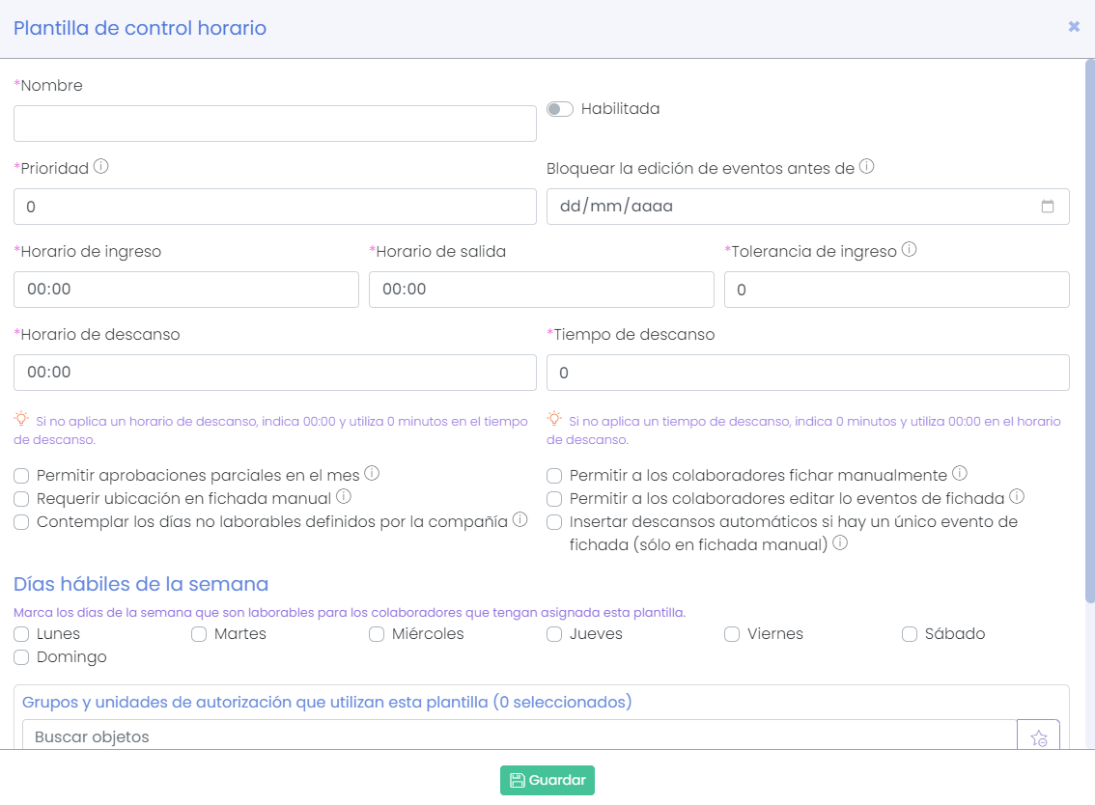
Task: Check Contemplar los días no laborables
Action: coord(20,521)
